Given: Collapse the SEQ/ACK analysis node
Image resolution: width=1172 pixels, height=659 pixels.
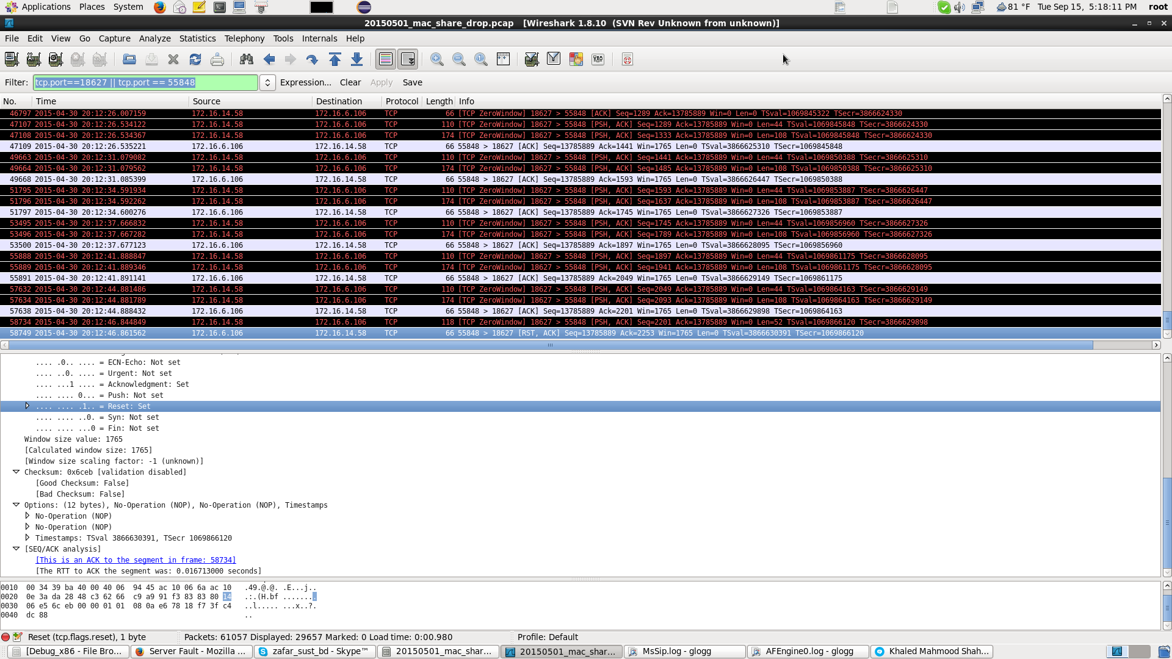Looking at the screenshot, I should (16, 549).
